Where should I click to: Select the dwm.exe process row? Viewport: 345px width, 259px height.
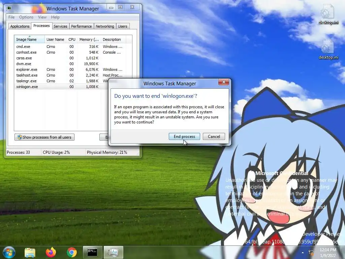(x=73, y=64)
